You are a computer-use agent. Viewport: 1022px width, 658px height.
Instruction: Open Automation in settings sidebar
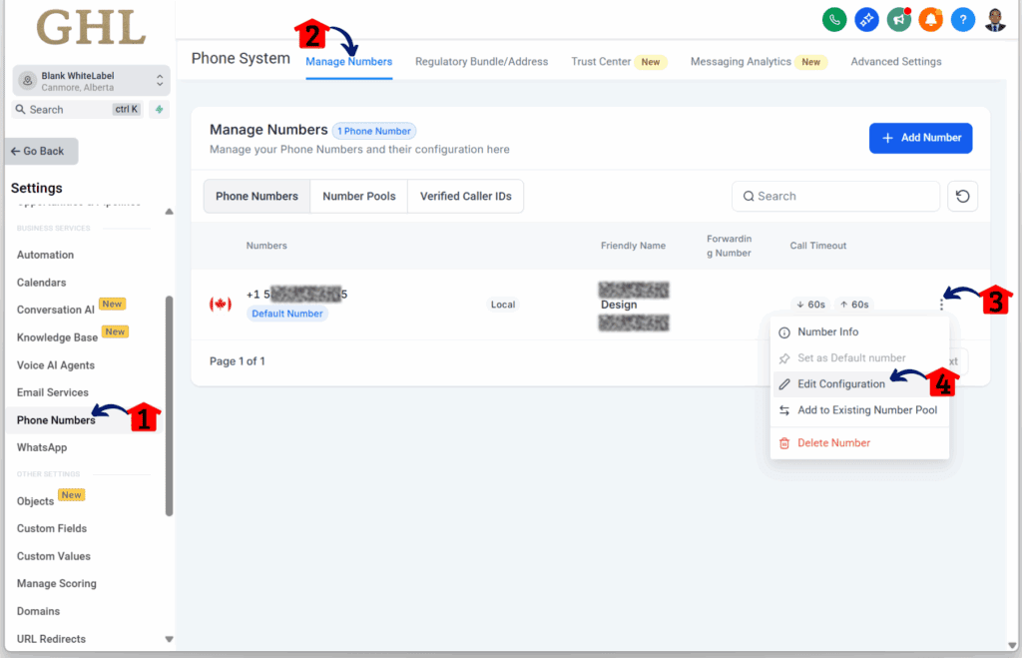point(45,255)
